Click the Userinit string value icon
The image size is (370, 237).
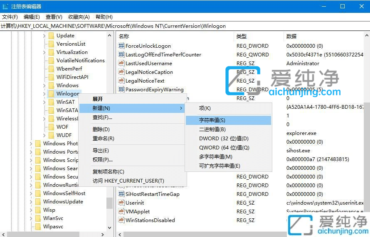click(121, 203)
